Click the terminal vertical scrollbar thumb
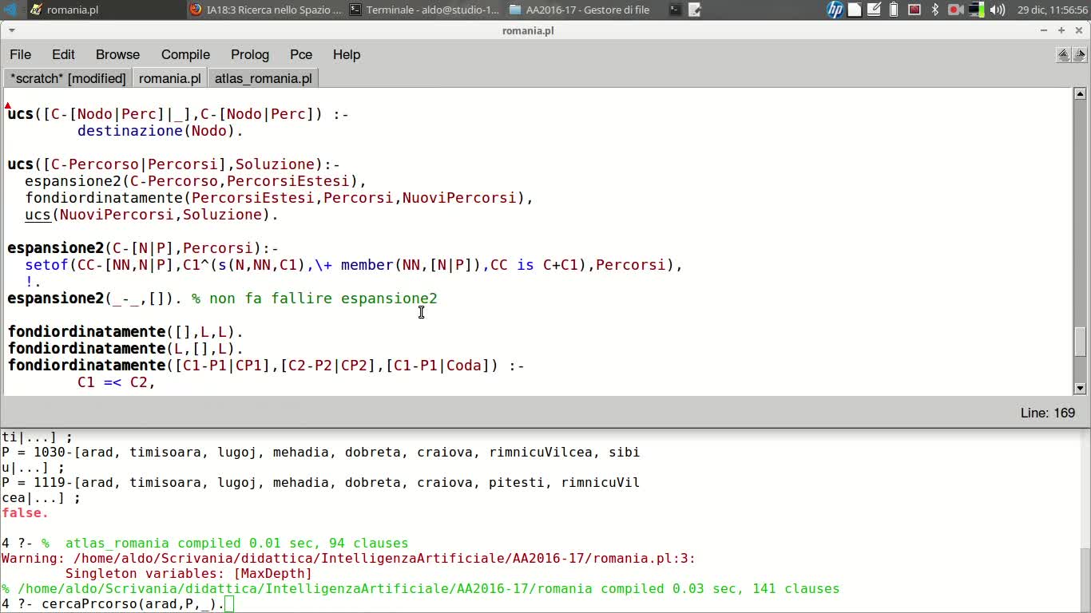Screen dimensions: 1091x613 pyautogui.click(x=1085, y=580)
